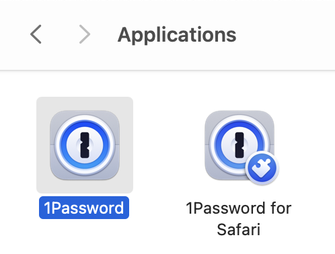Click the empty toolbar area beside Applications
The height and width of the screenshot is (254, 335).
pos(285,35)
